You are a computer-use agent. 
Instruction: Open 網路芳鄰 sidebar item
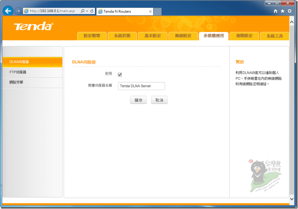pyautogui.click(x=33, y=82)
